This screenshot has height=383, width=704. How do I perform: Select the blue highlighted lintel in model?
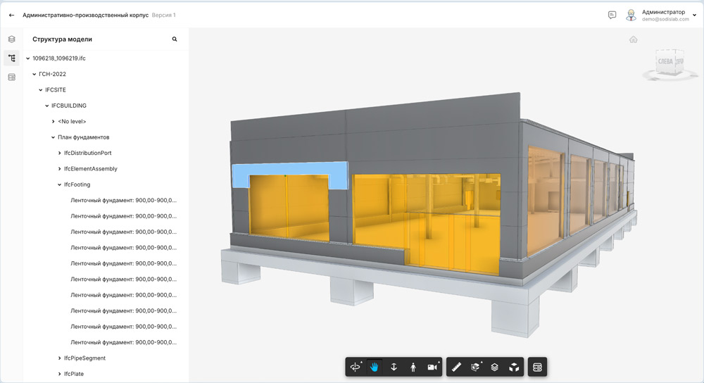click(289, 168)
